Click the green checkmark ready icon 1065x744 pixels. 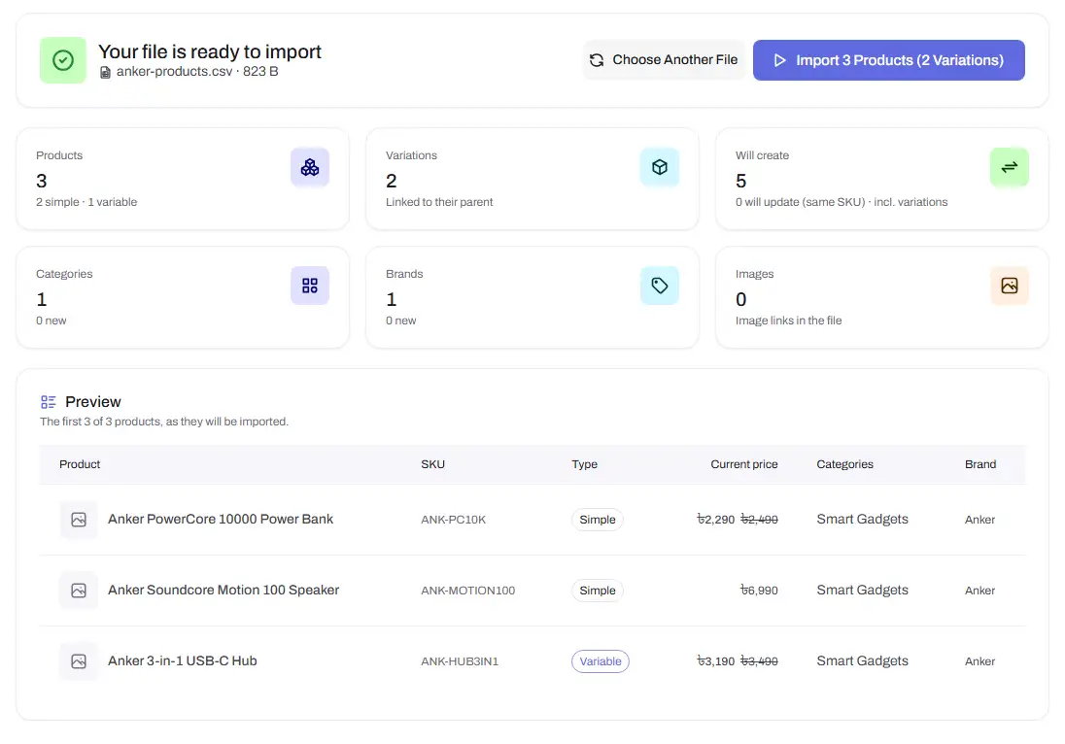click(x=63, y=60)
